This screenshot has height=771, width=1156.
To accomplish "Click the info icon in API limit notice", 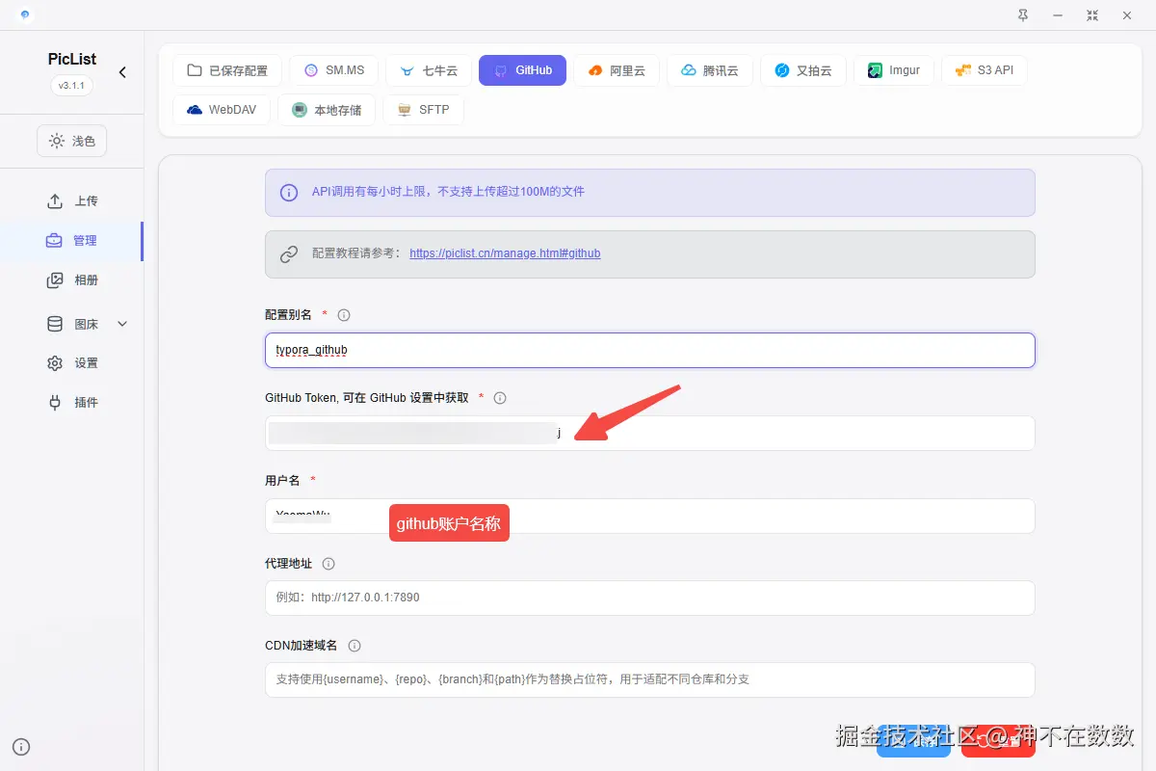I will [x=289, y=193].
